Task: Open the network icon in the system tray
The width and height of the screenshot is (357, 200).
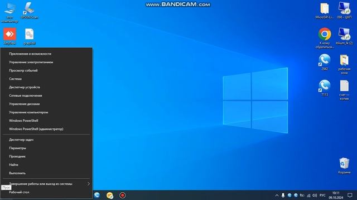Action: point(308,195)
